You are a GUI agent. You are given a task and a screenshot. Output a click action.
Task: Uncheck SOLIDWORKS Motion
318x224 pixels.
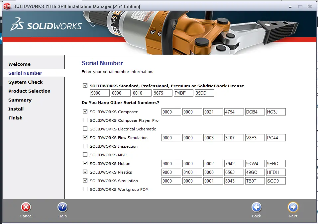tap(85, 163)
